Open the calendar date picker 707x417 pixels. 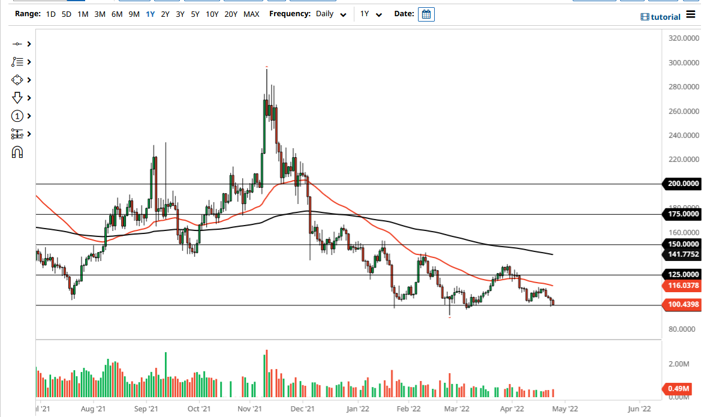coord(426,14)
